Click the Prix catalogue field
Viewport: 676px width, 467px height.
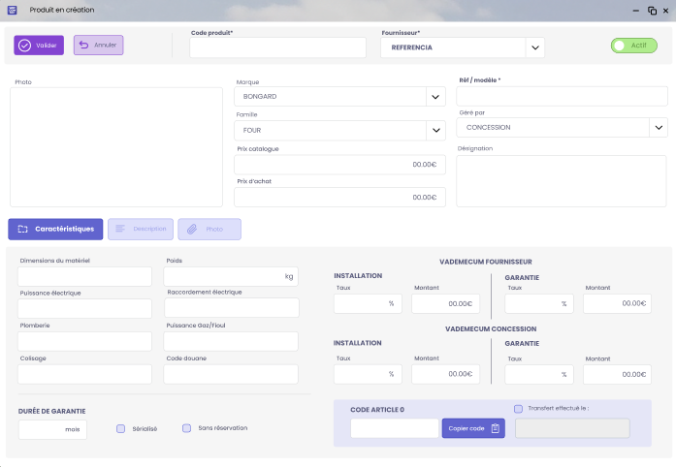pyautogui.click(x=340, y=165)
